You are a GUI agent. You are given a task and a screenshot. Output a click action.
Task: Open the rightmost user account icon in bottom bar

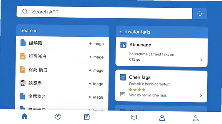click(x=196, y=118)
